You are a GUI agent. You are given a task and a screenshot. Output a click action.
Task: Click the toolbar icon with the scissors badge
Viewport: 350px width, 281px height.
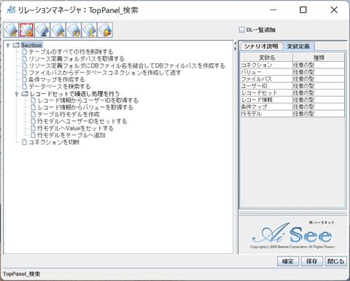click(58, 30)
